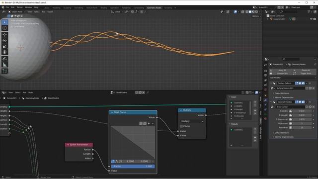Expand Internal Dependencies under GeometryNodes
Viewport: 318px width, 179px height.
[x=284, y=137]
